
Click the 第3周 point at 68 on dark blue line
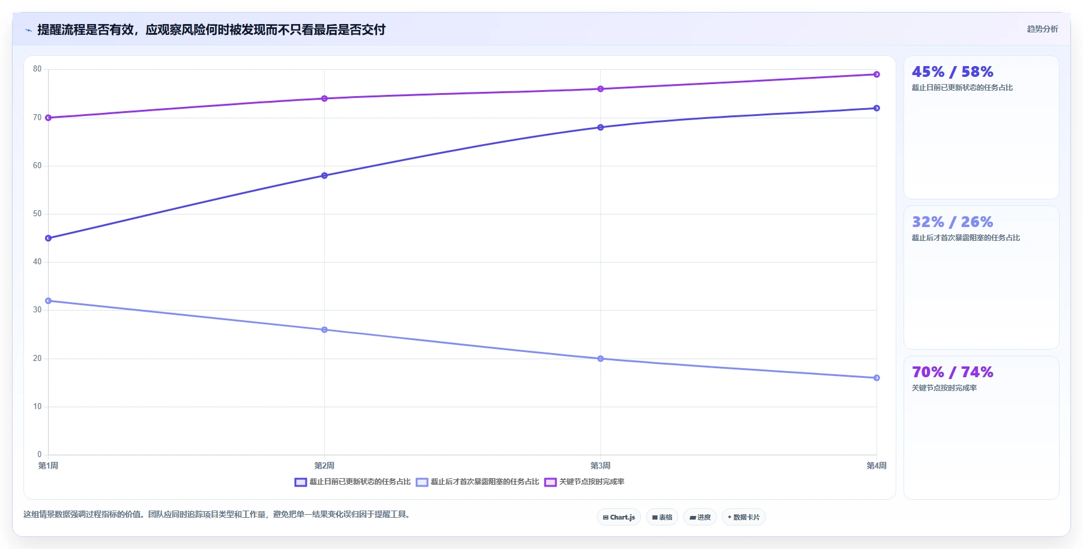600,127
